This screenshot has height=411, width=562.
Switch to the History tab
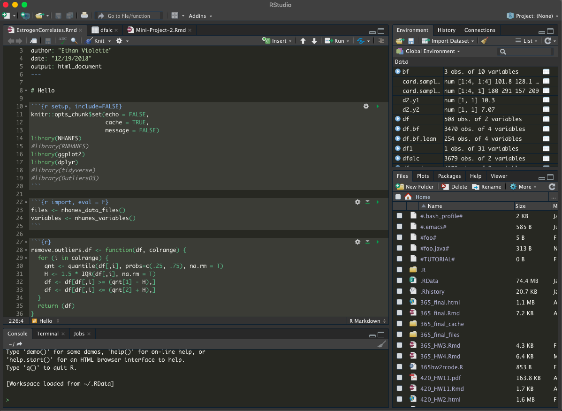tap(446, 30)
